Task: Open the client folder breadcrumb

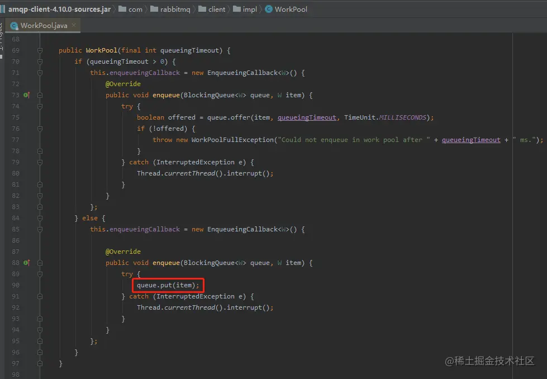Action: (217, 10)
